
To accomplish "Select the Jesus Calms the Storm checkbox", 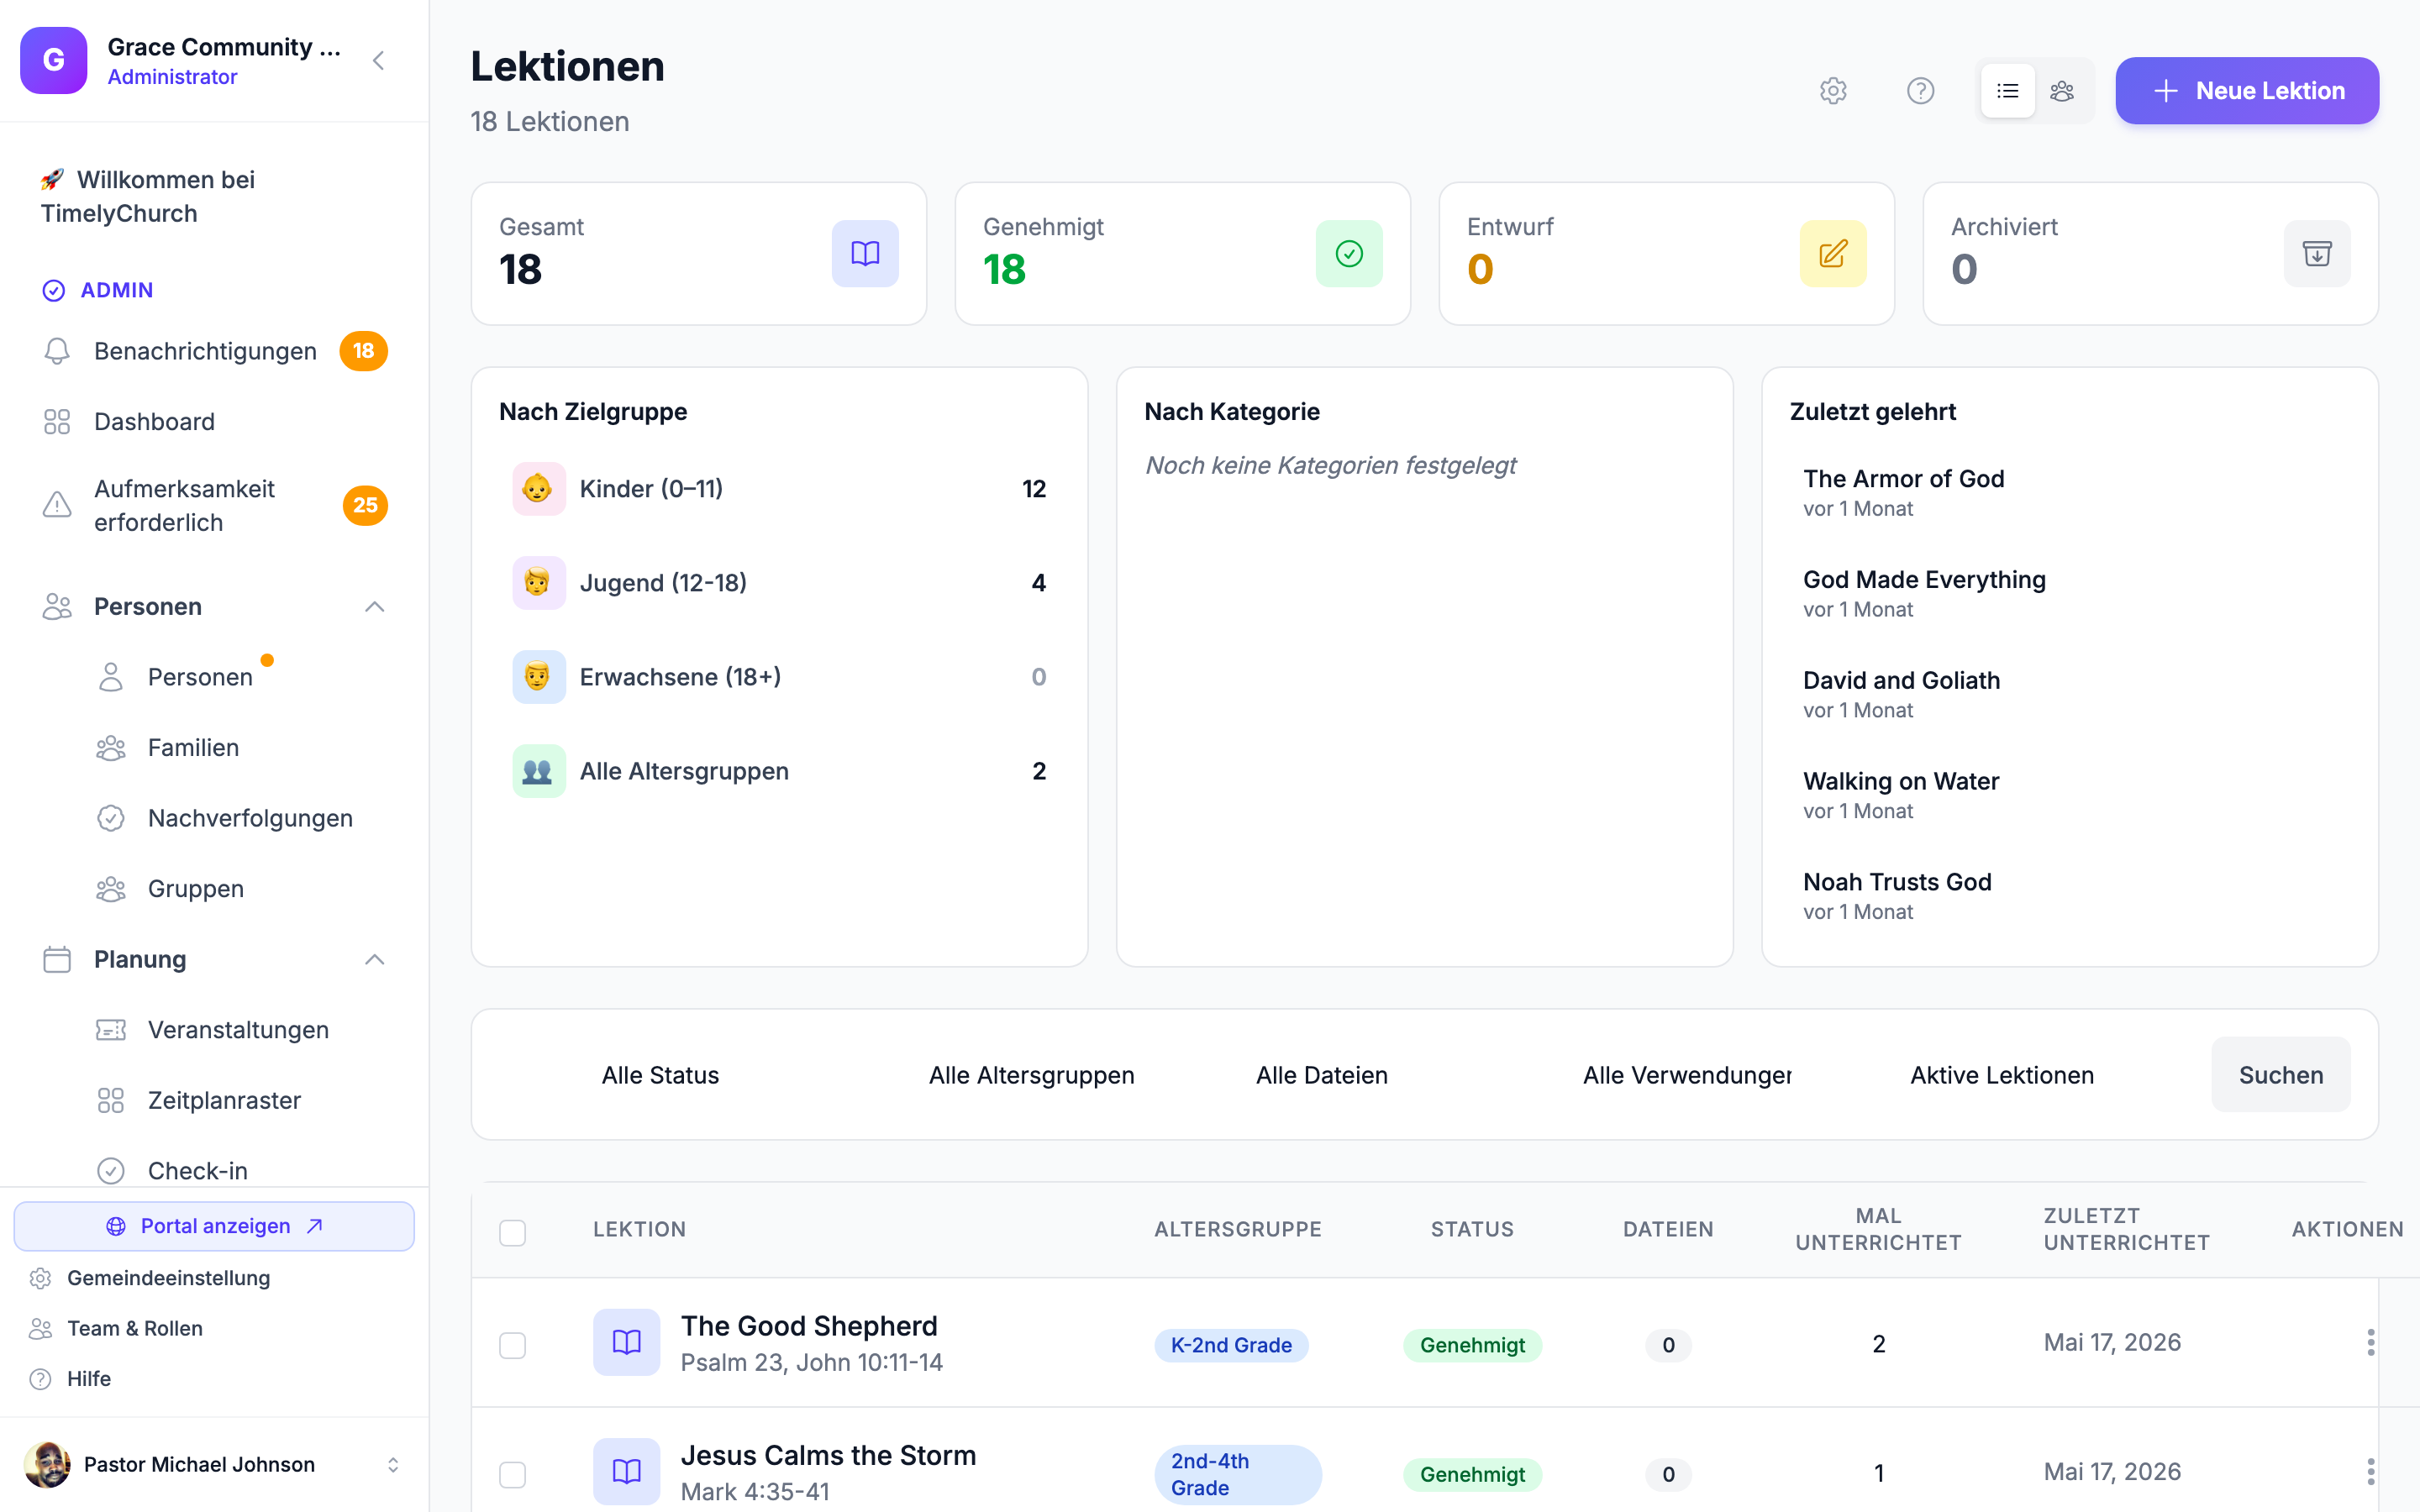I will [513, 1474].
